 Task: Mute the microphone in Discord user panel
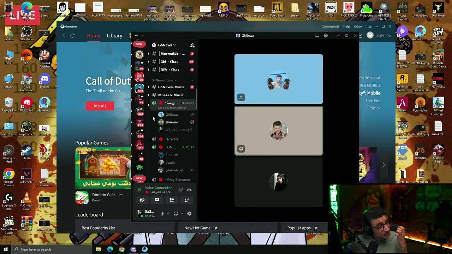click(162, 213)
